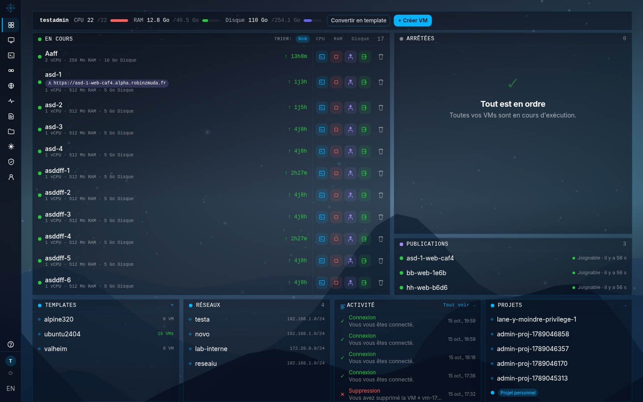Open console for asddff-3 VM

tap(322, 217)
